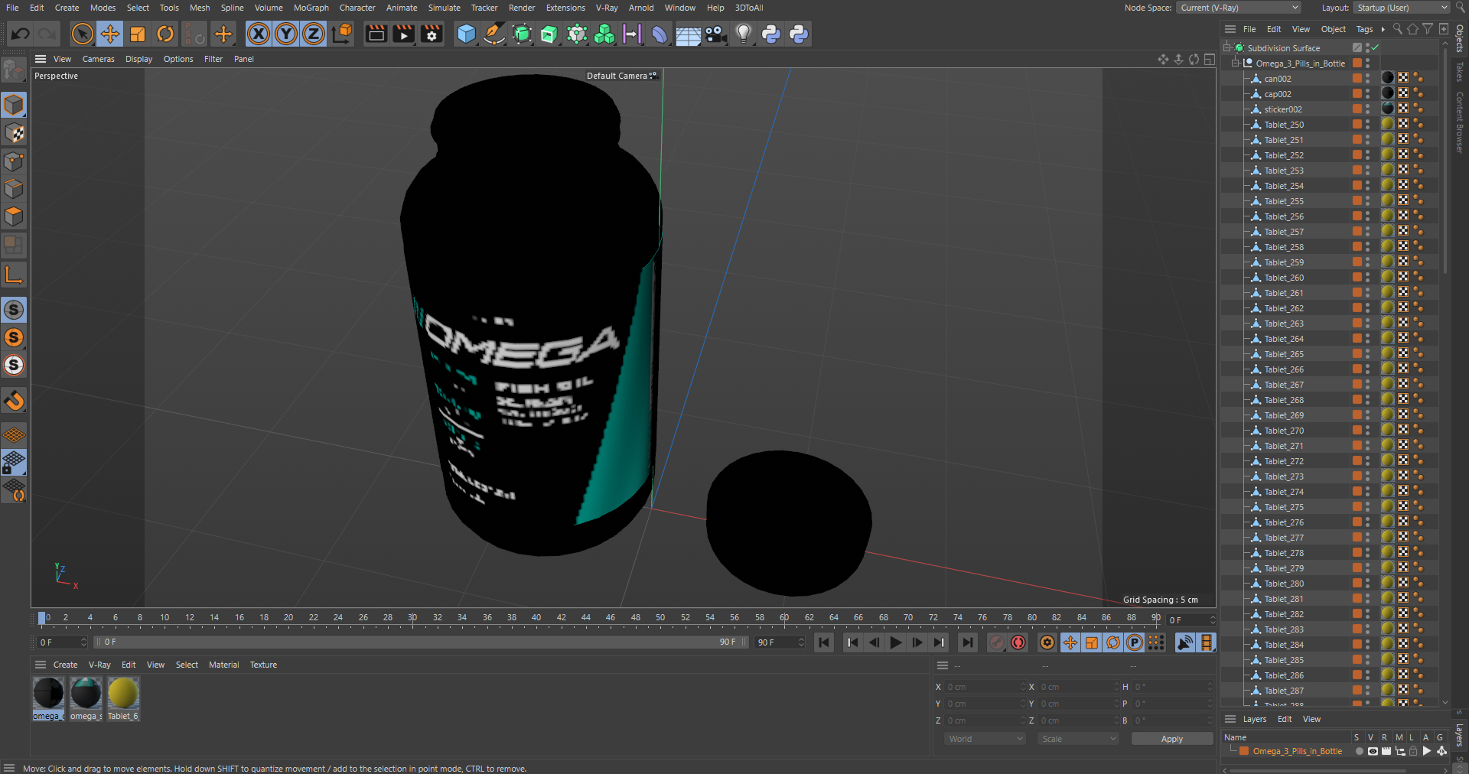Open viewport Cameras menu
The image size is (1469, 774).
coord(99,59)
